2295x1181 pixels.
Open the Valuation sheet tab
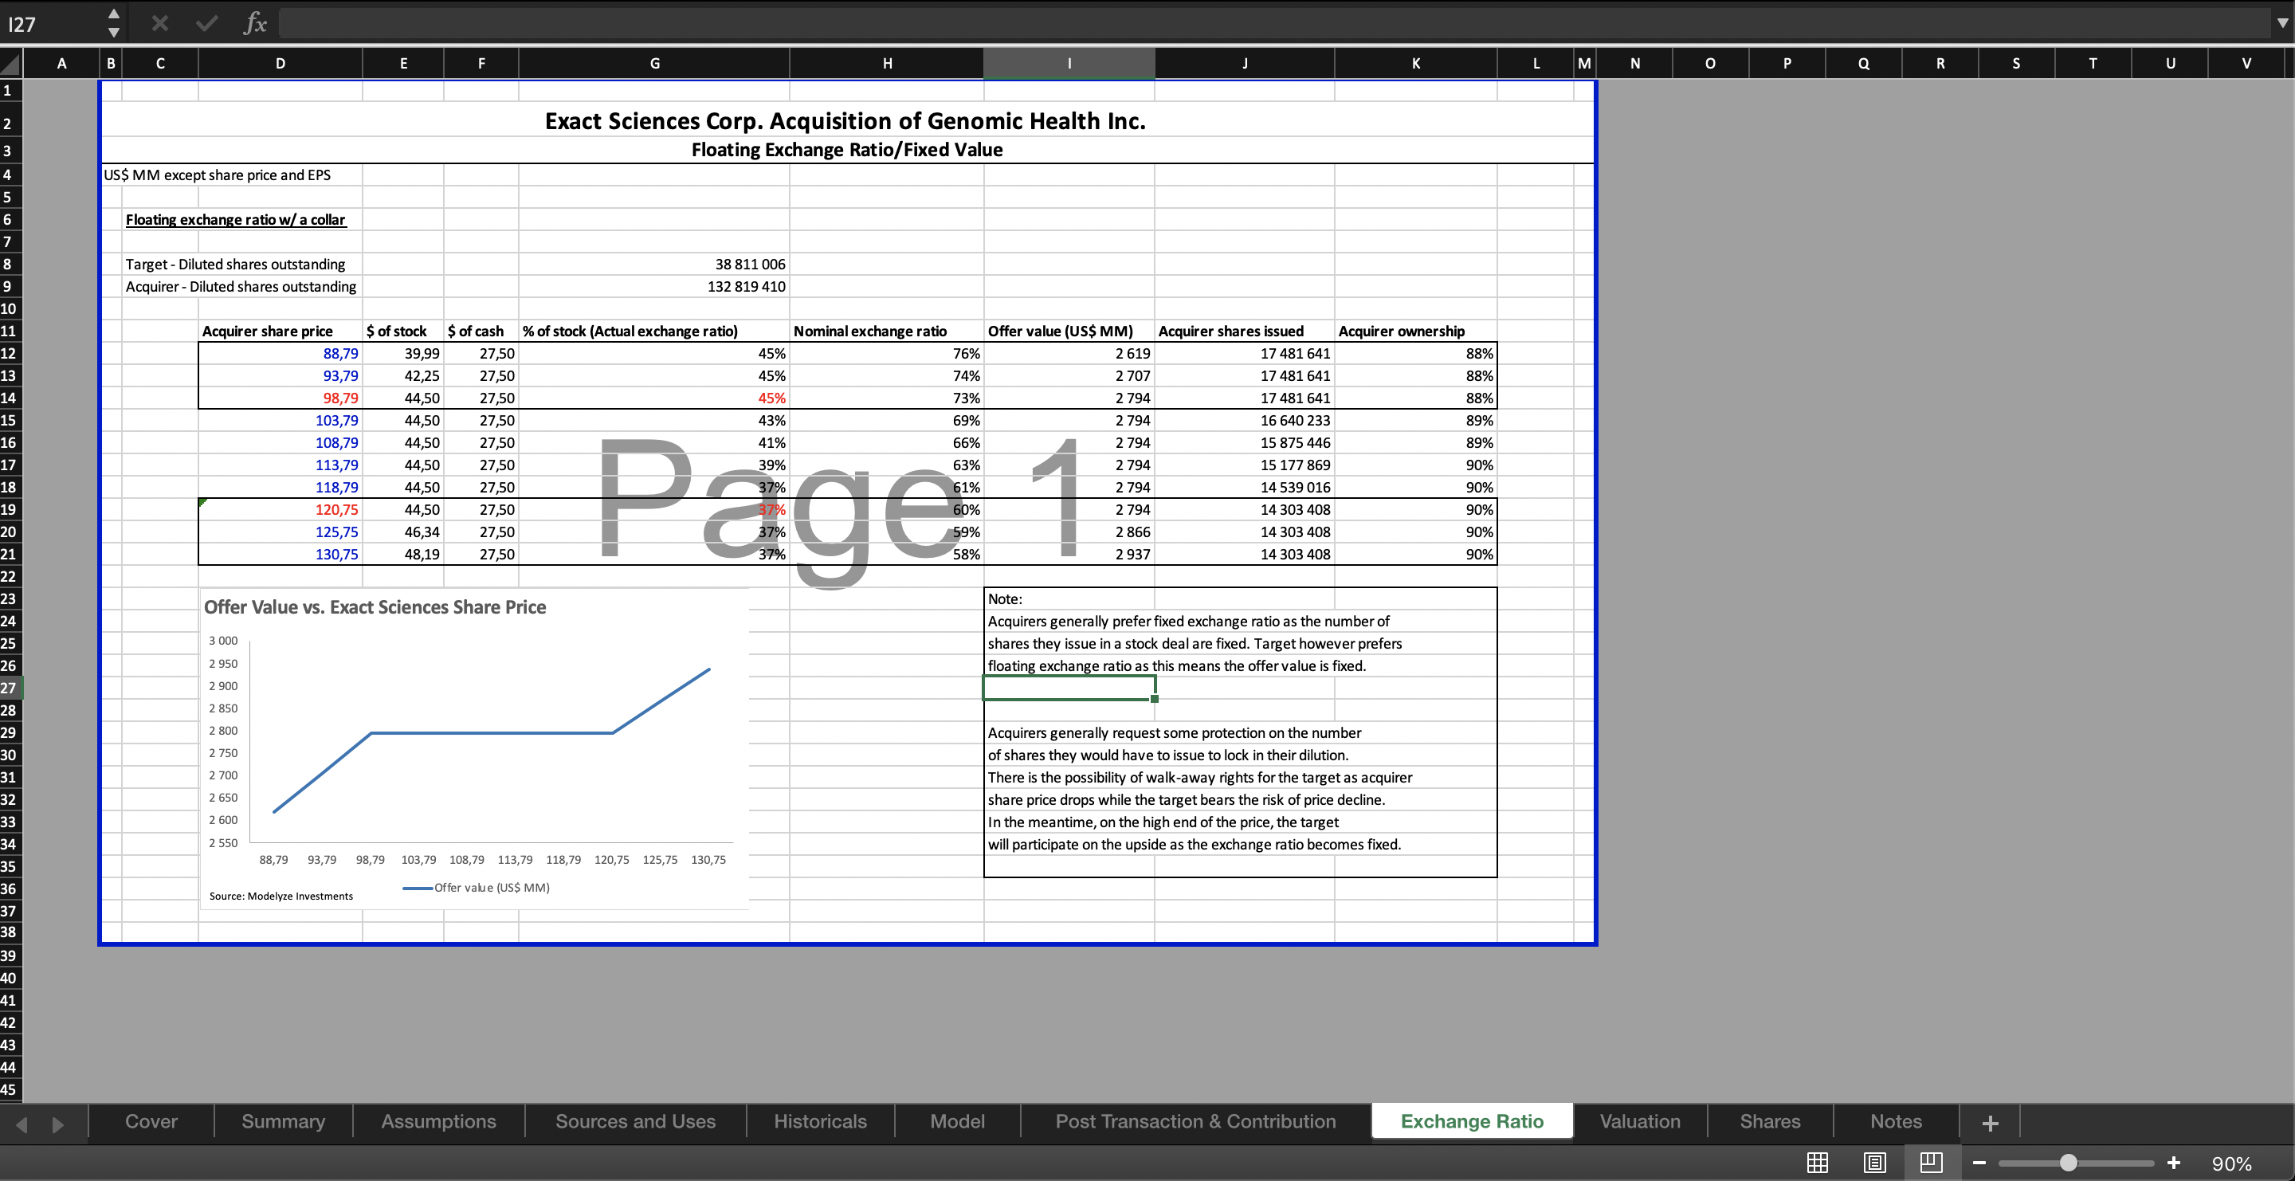click(x=1639, y=1121)
